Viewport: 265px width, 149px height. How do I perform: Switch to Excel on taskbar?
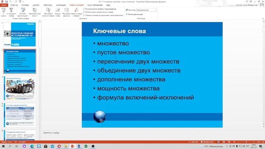click(x=86, y=146)
